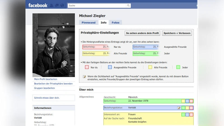Switch to the Pinnwand tab

(x=88, y=23)
